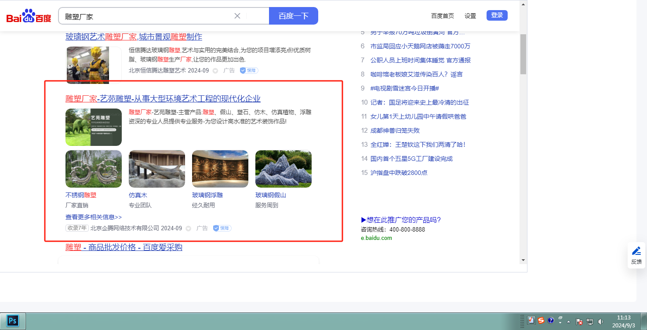Expand dropdown arrow beside 北京企腾网络技术 2024-09
Viewport: 647px width, 330px height.
tap(189, 228)
